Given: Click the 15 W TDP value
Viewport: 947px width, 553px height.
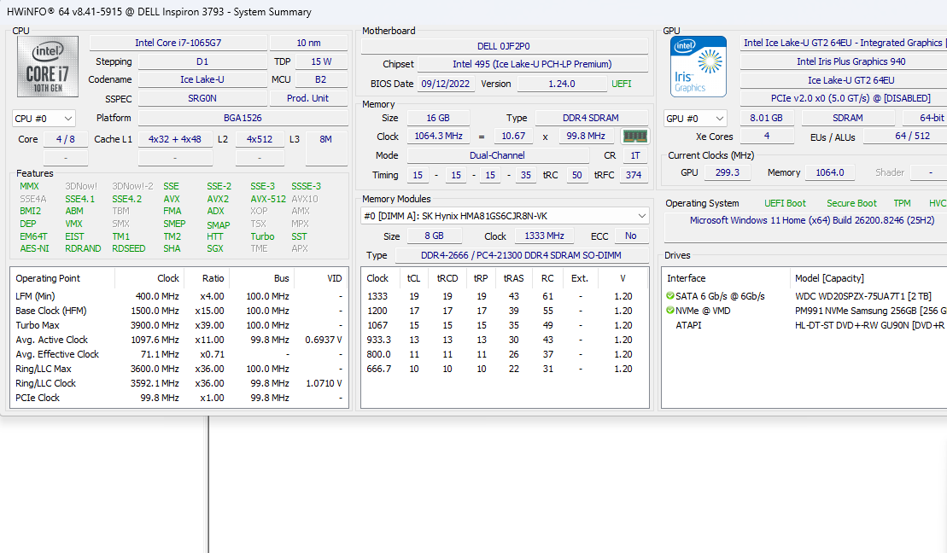Looking at the screenshot, I should (x=321, y=61).
